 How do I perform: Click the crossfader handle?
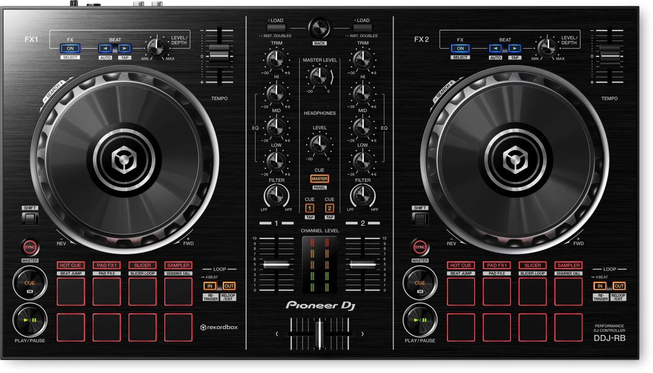click(x=320, y=334)
